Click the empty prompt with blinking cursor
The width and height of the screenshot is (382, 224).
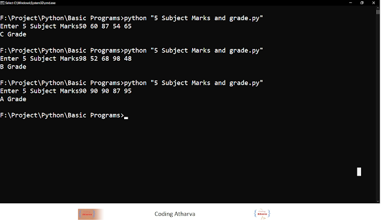pos(64,116)
